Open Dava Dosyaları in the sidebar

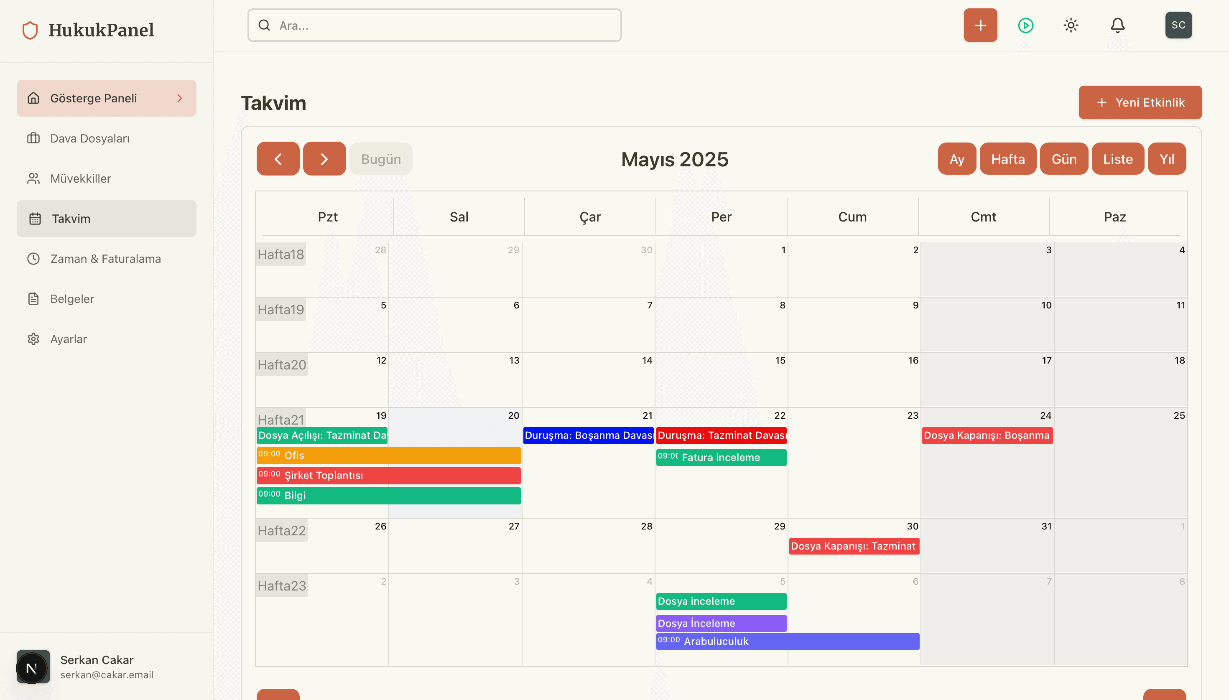(x=89, y=138)
